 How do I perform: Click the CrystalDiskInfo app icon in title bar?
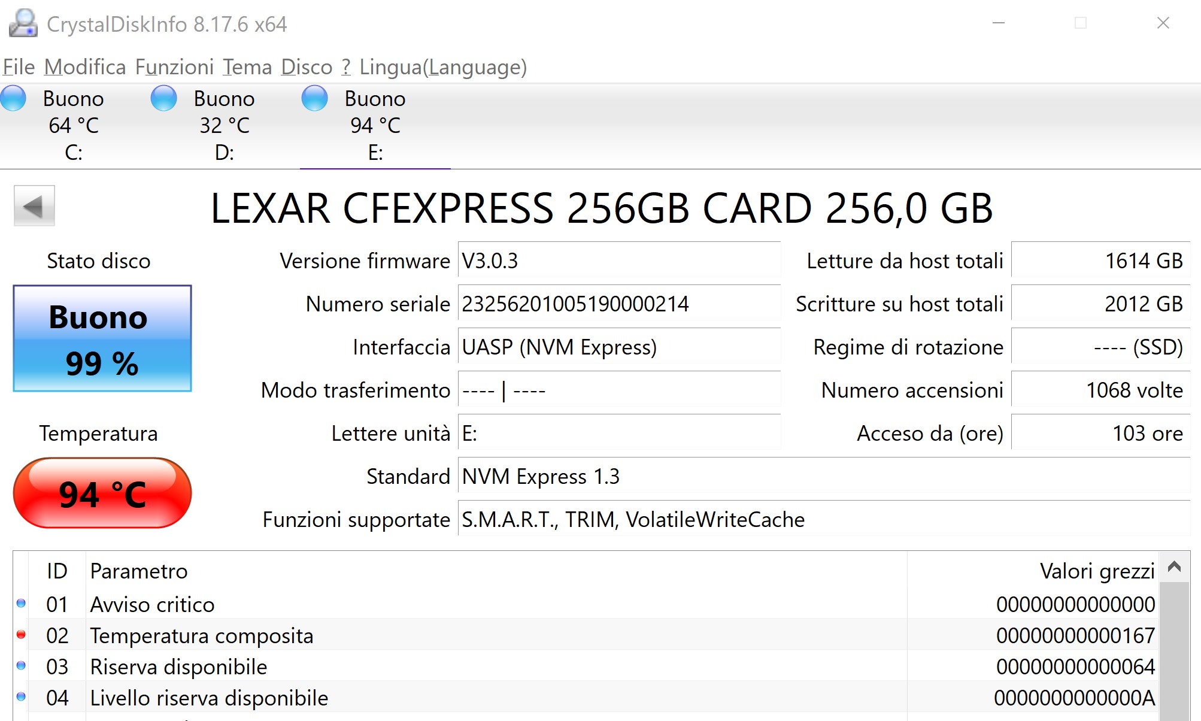pyautogui.click(x=23, y=23)
